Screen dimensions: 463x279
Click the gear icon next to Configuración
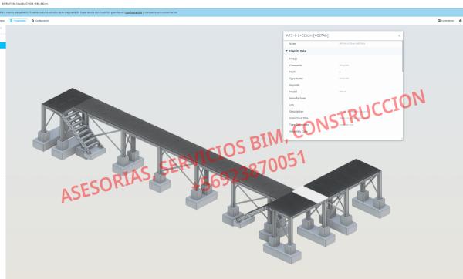click(x=32, y=21)
